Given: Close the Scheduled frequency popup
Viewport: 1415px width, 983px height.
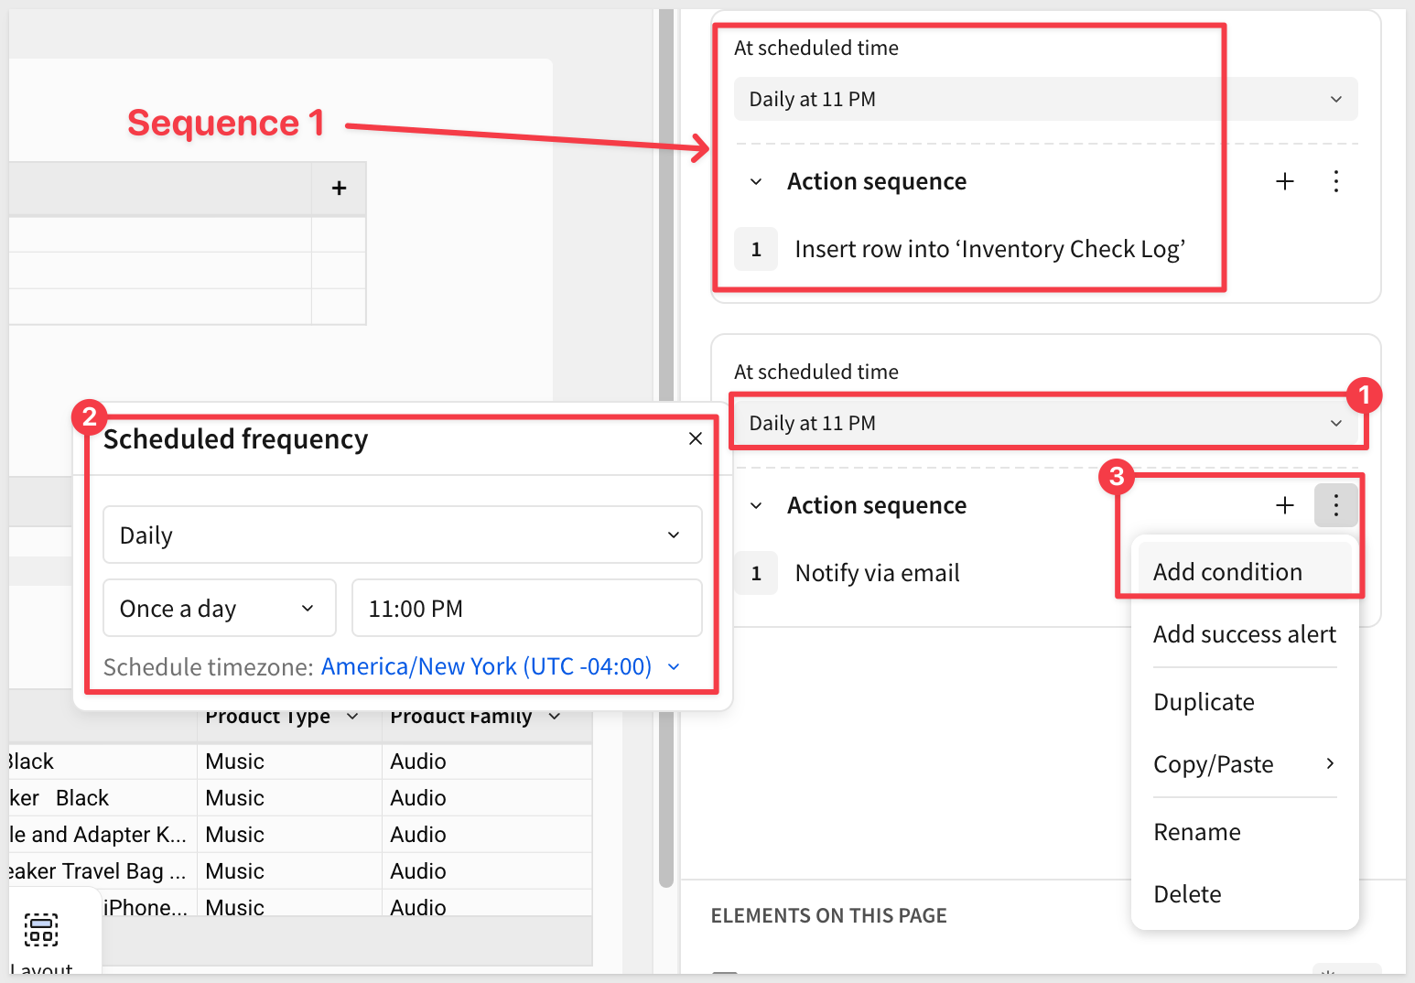Looking at the screenshot, I should (696, 438).
